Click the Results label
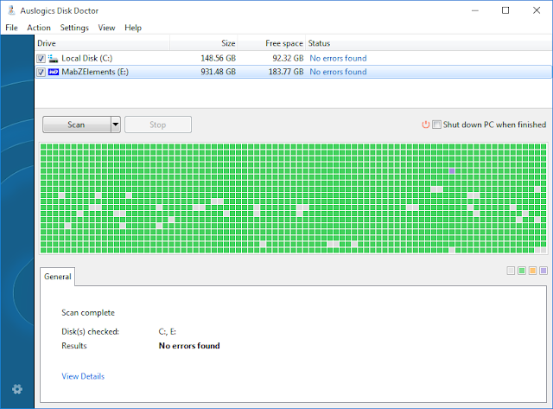This screenshot has width=553, height=409. (x=74, y=346)
